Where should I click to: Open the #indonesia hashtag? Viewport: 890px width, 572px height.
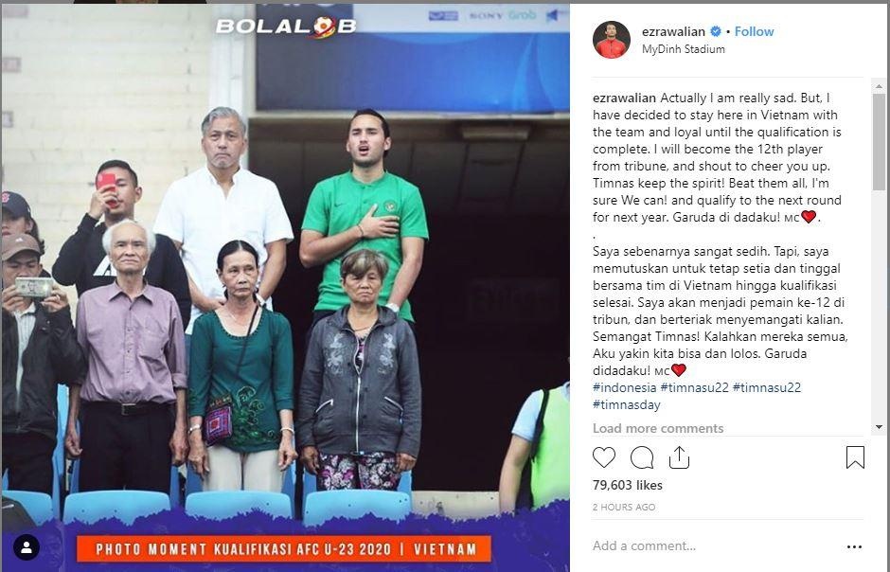coord(624,387)
